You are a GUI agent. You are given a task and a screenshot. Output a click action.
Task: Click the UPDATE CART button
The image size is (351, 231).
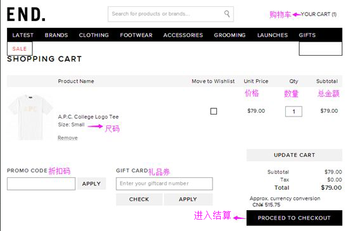click(x=294, y=155)
